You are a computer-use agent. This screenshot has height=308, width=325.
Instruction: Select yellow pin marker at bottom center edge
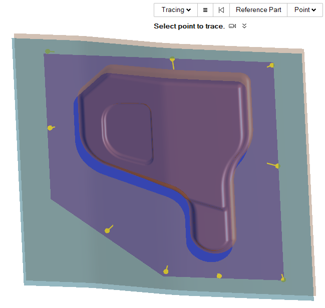pyautogui.click(x=219, y=275)
